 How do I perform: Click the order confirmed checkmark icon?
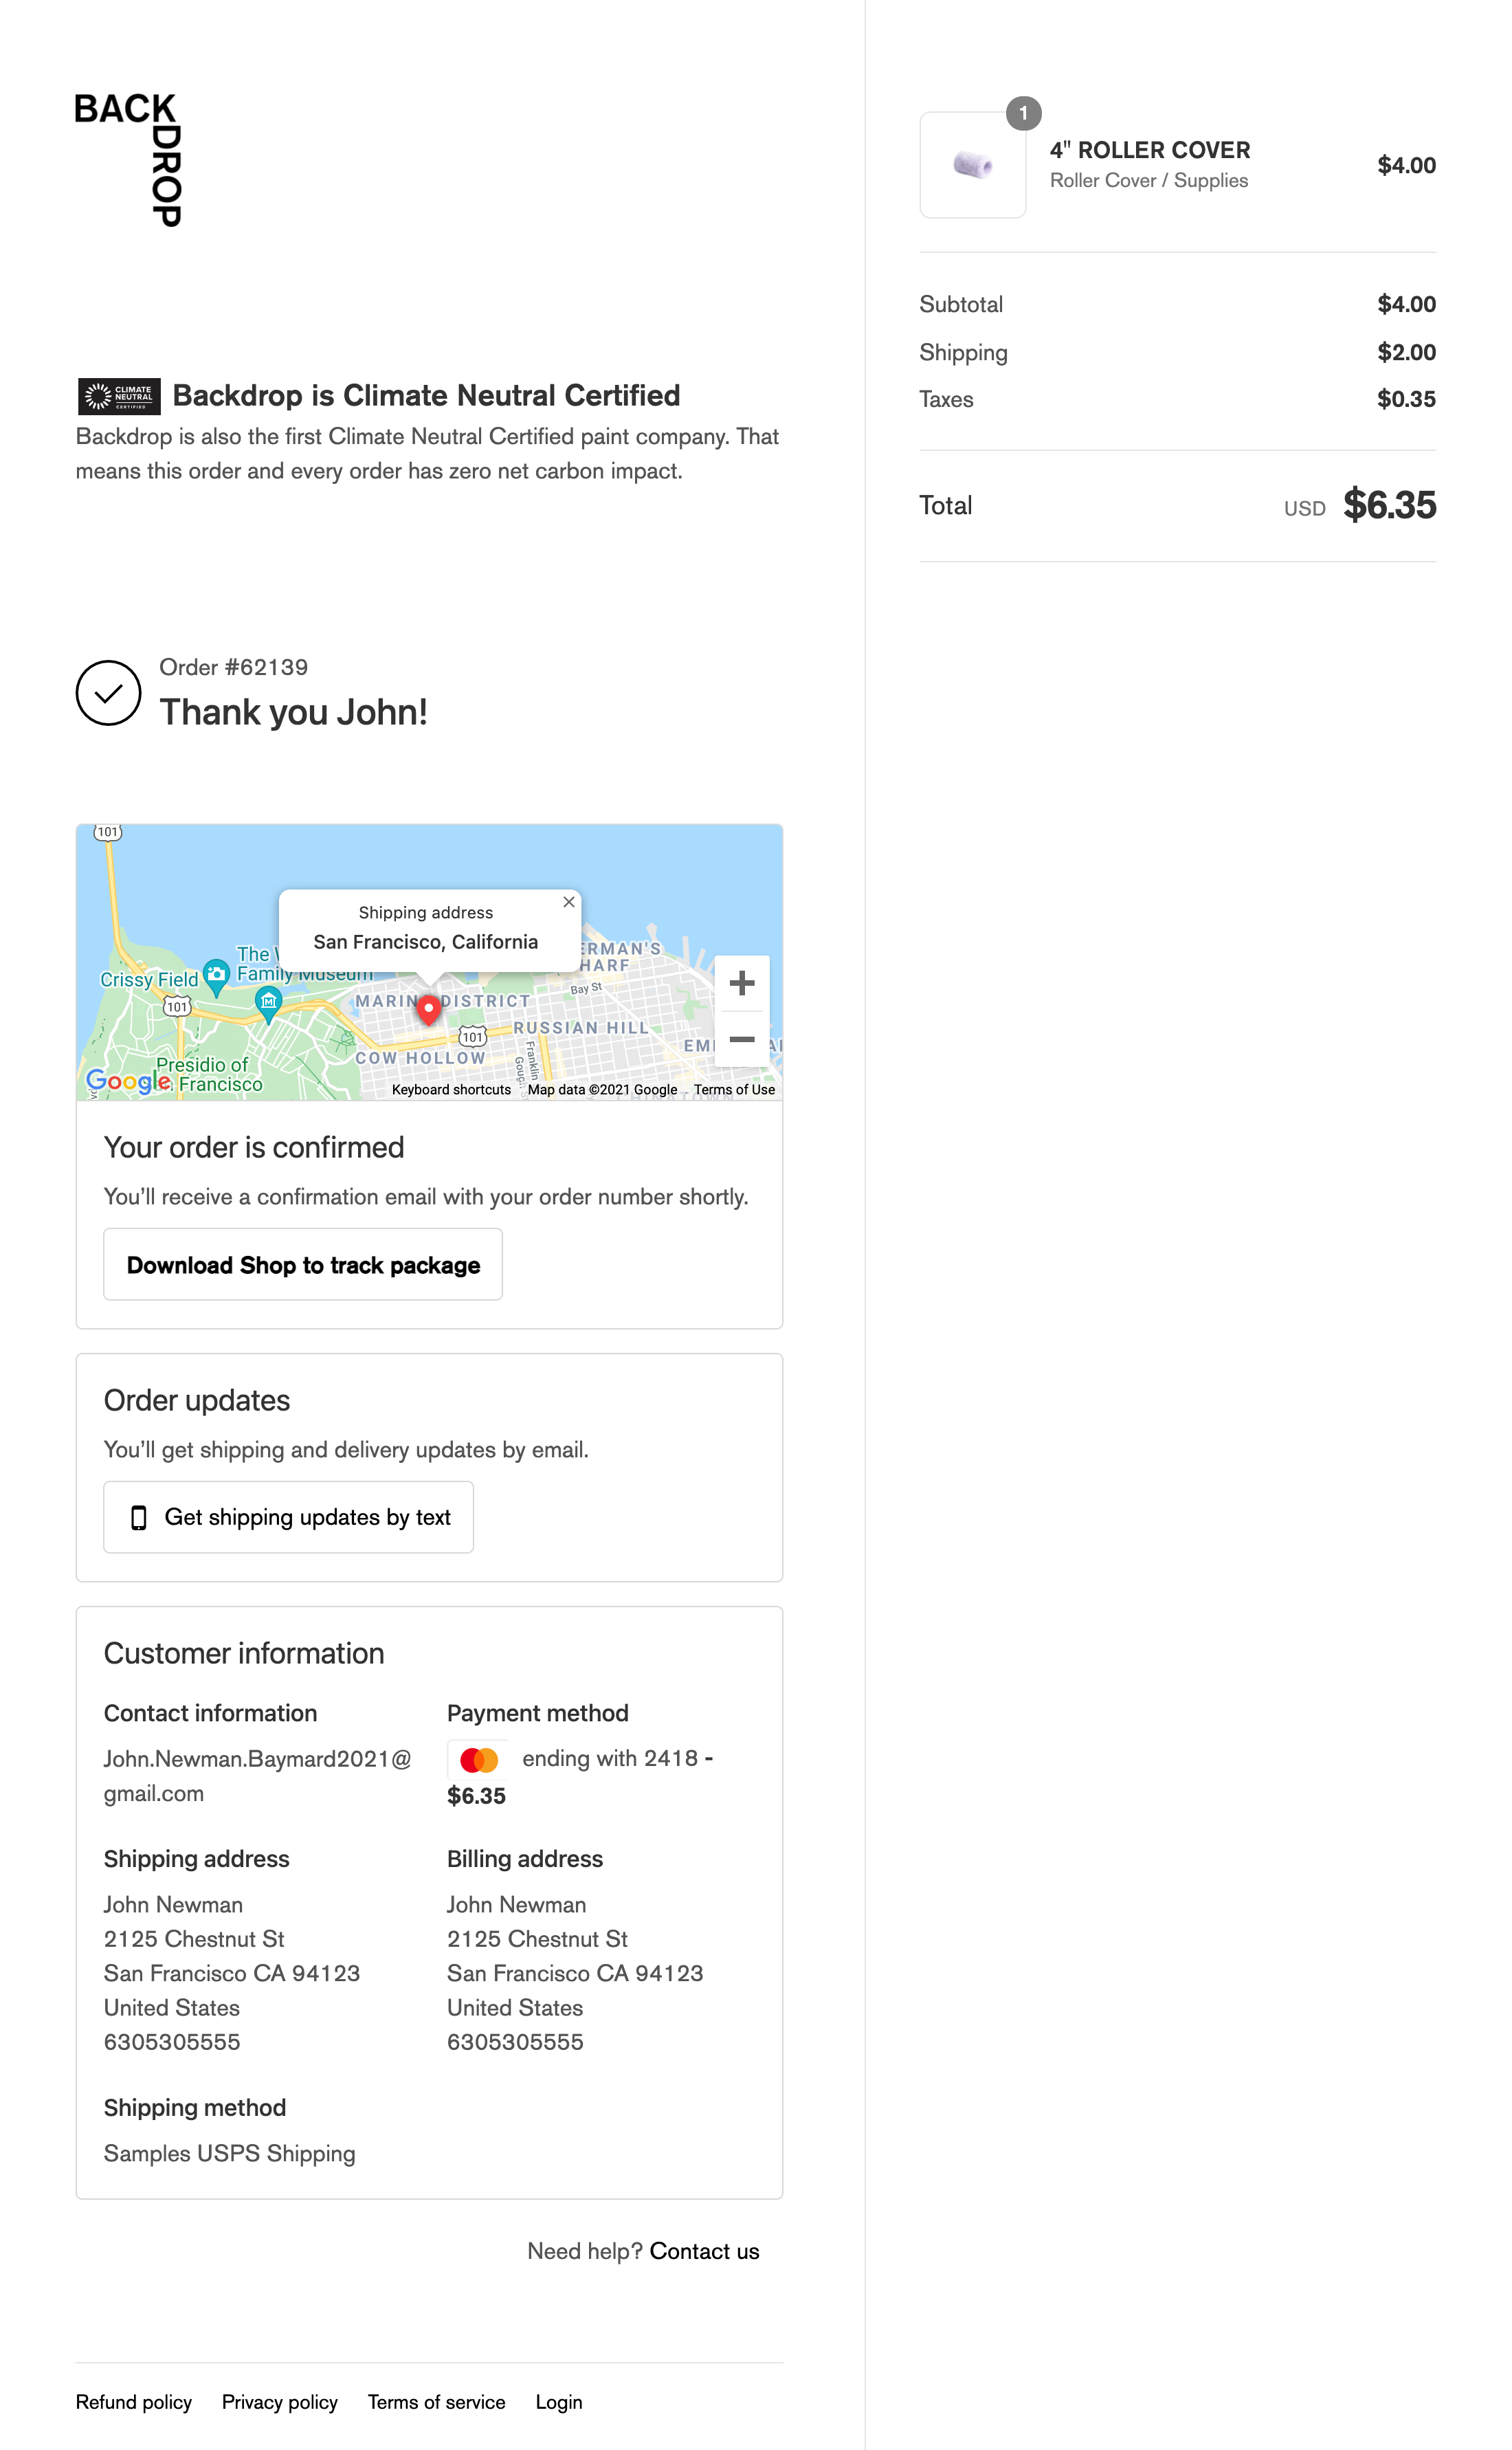tap(108, 692)
